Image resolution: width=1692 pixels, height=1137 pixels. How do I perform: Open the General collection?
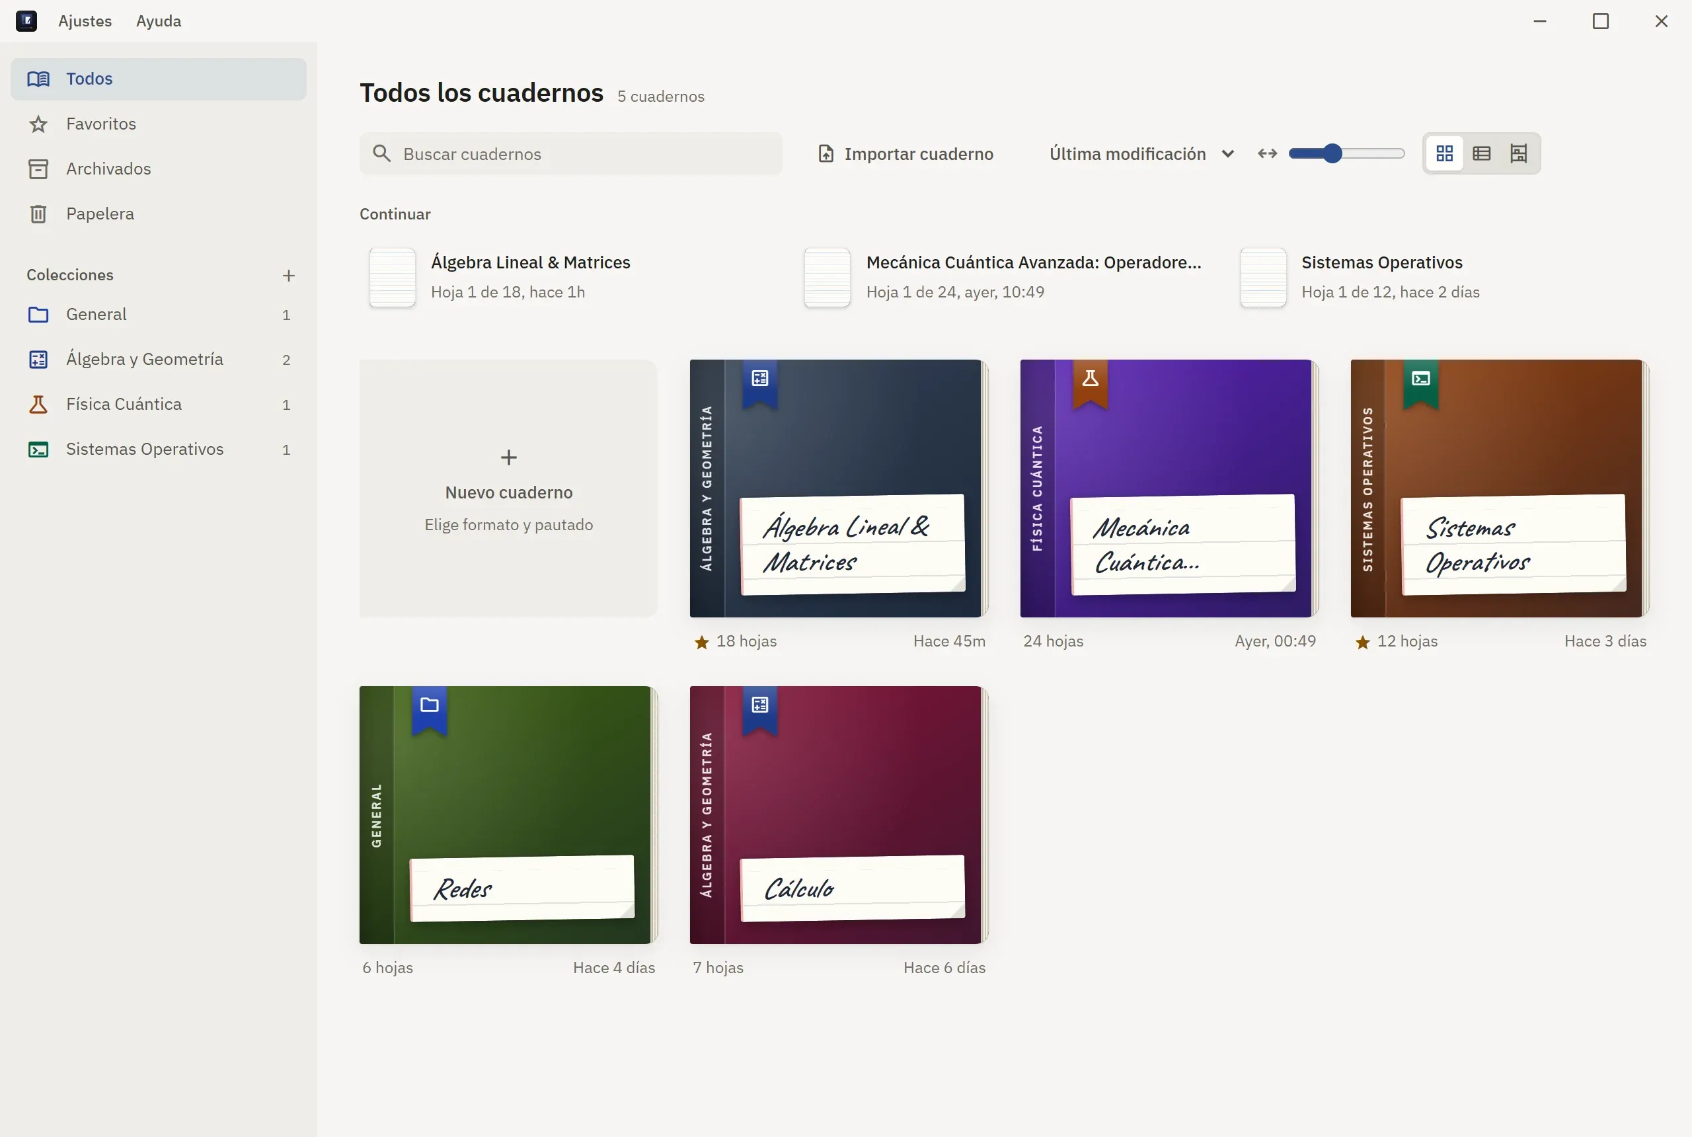[159, 315]
